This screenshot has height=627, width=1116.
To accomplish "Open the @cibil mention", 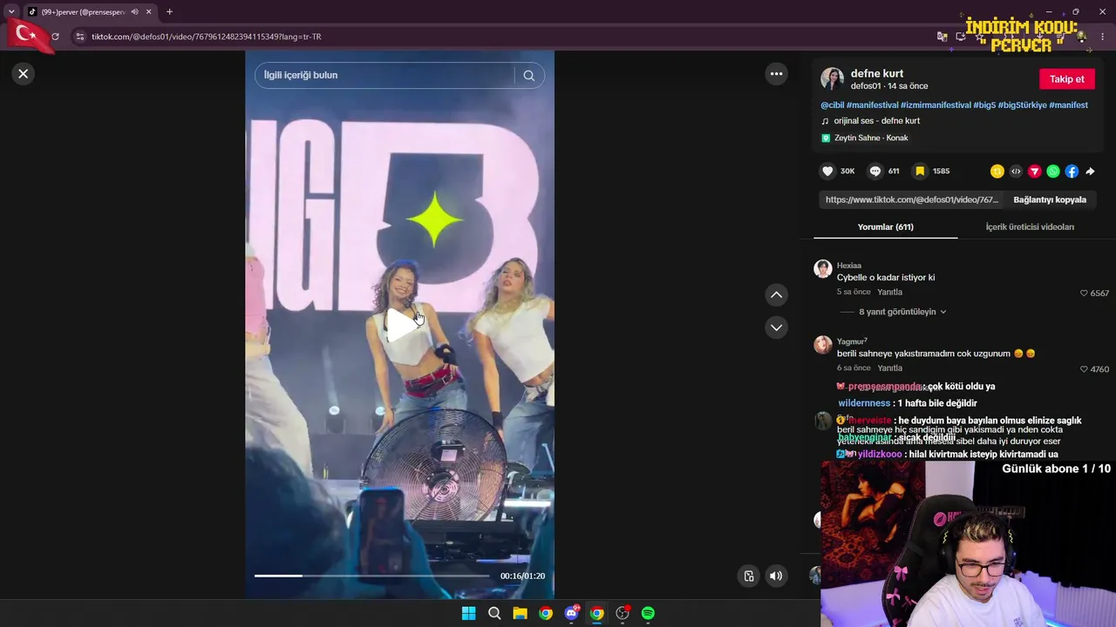I will pyautogui.click(x=833, y=105).
